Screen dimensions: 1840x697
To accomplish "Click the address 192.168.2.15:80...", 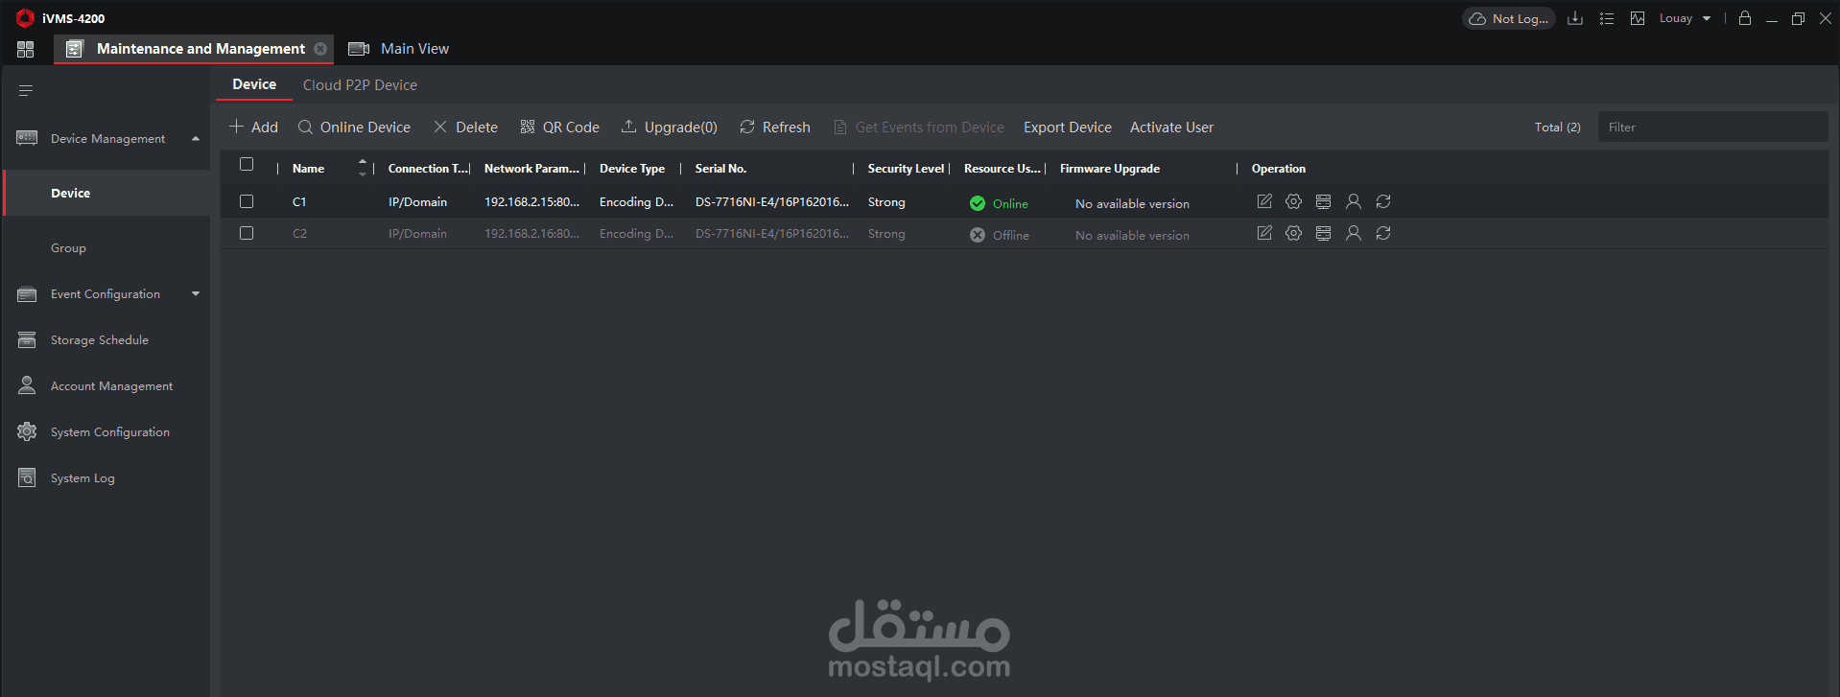I will pos(531,202).
